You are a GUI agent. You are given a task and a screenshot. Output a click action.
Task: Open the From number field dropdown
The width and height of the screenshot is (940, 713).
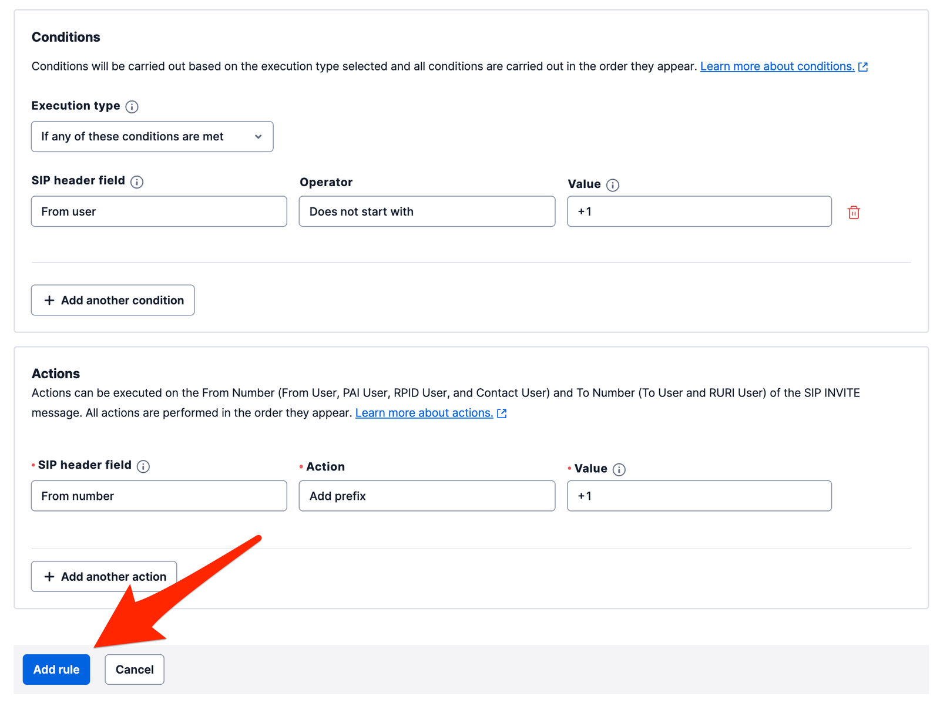(159, 496)
